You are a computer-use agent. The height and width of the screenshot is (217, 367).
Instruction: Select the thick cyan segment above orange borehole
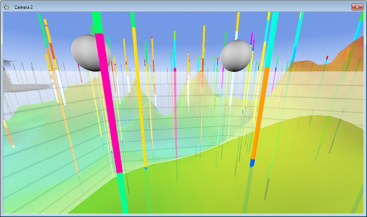tap(272, 40)
